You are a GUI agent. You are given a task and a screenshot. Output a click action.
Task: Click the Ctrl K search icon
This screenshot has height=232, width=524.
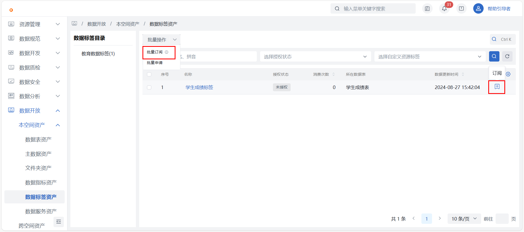click(x=494, y=39)
